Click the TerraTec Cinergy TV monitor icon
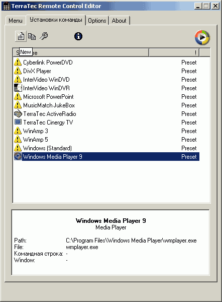The width and height of the screenshot is (222, 302). point(18,122)
